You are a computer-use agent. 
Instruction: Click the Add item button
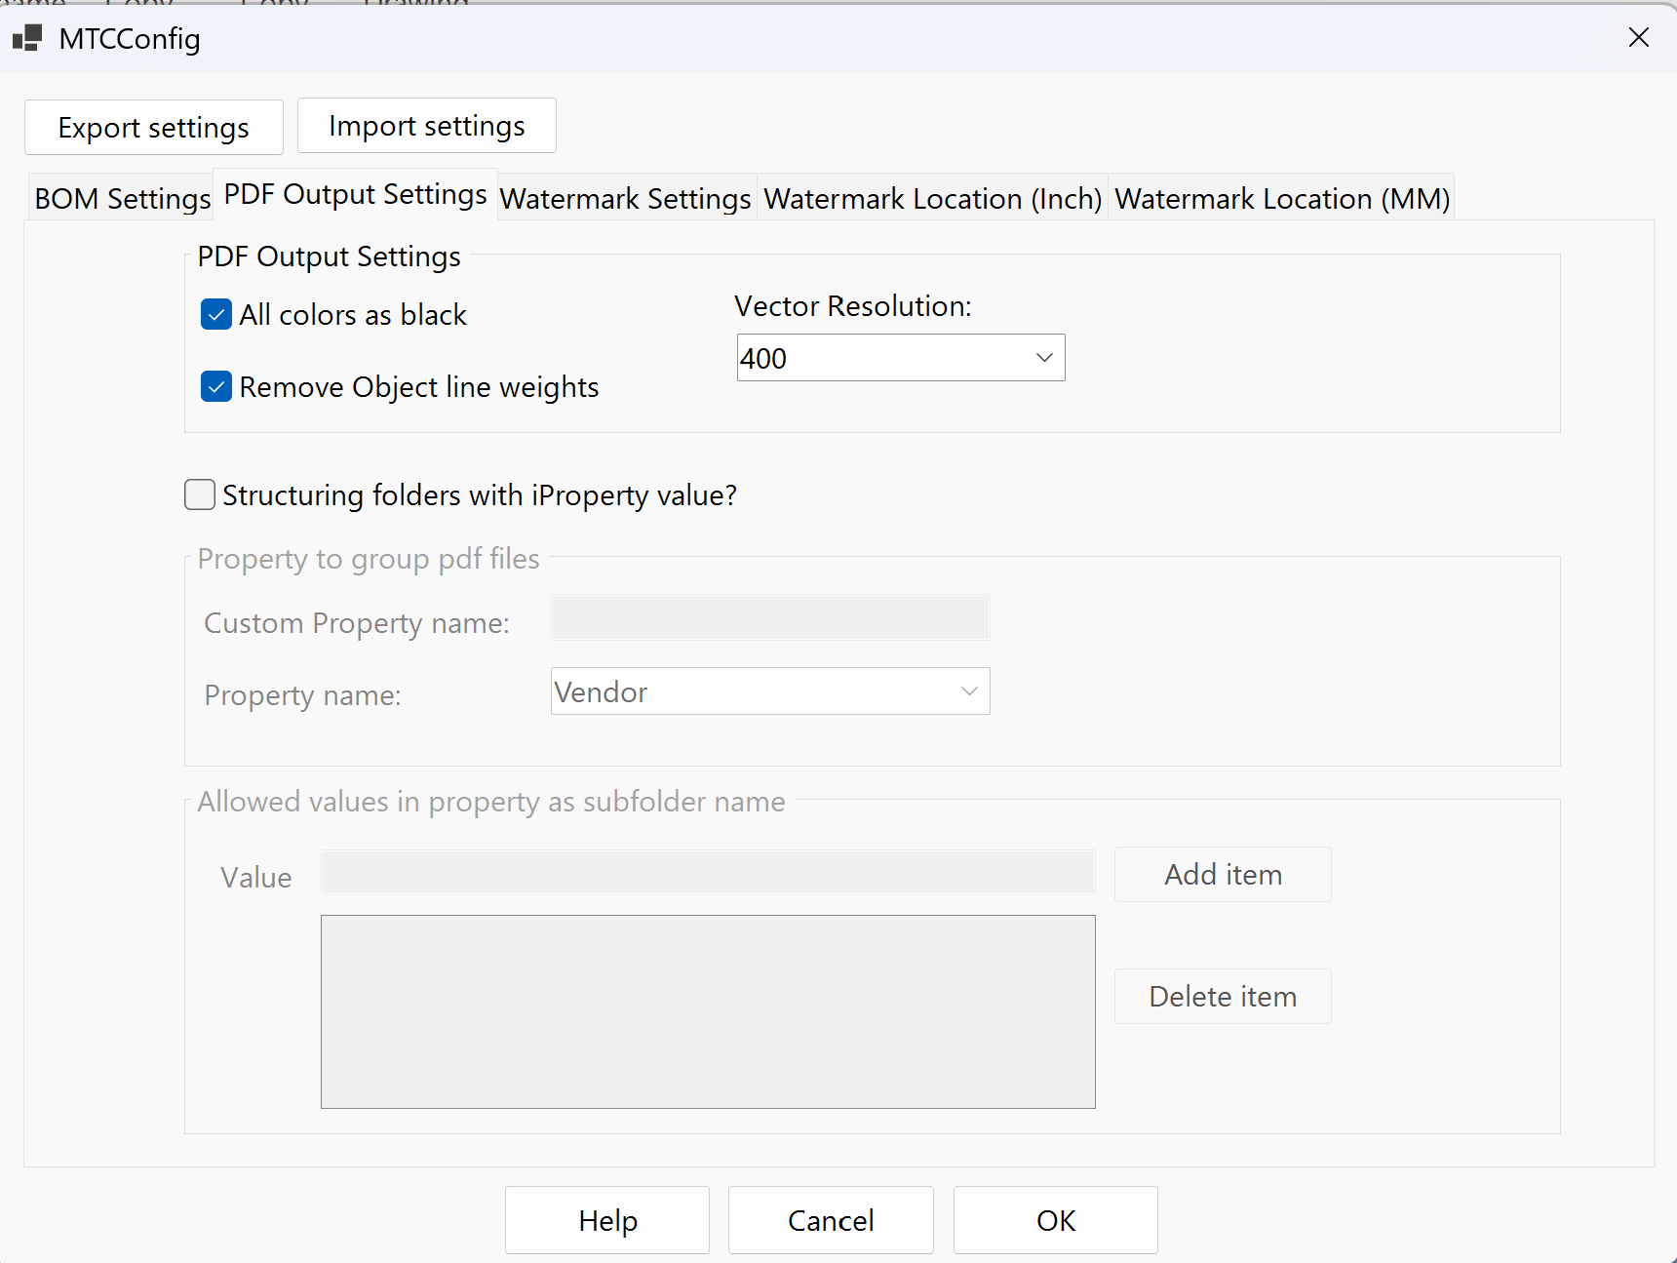click(x=1223, y=874)
